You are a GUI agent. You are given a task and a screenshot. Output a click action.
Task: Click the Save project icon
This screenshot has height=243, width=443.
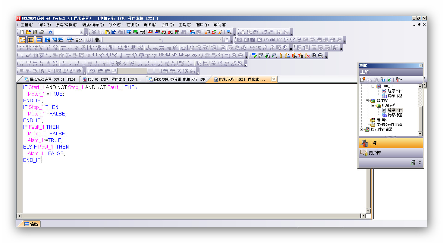click(x=35, y=32)
